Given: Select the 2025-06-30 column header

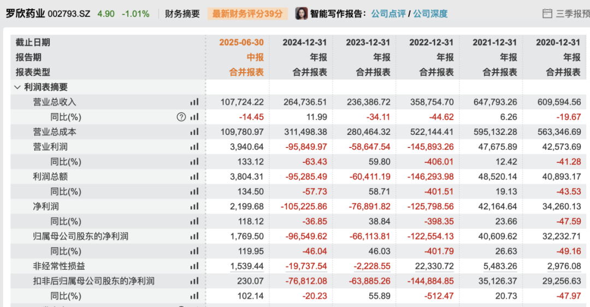Looking at the screenshot, I should [x=241, y=43].
